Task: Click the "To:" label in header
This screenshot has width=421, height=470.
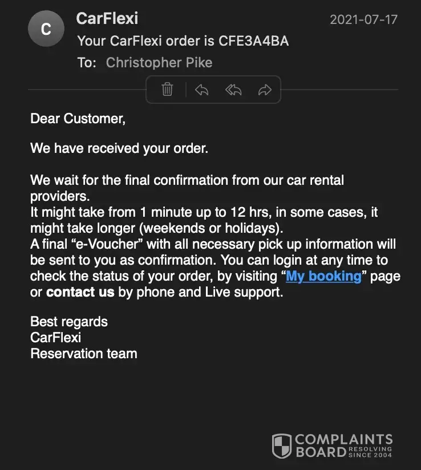Action: pyautogui.click(x=87, y=62)
